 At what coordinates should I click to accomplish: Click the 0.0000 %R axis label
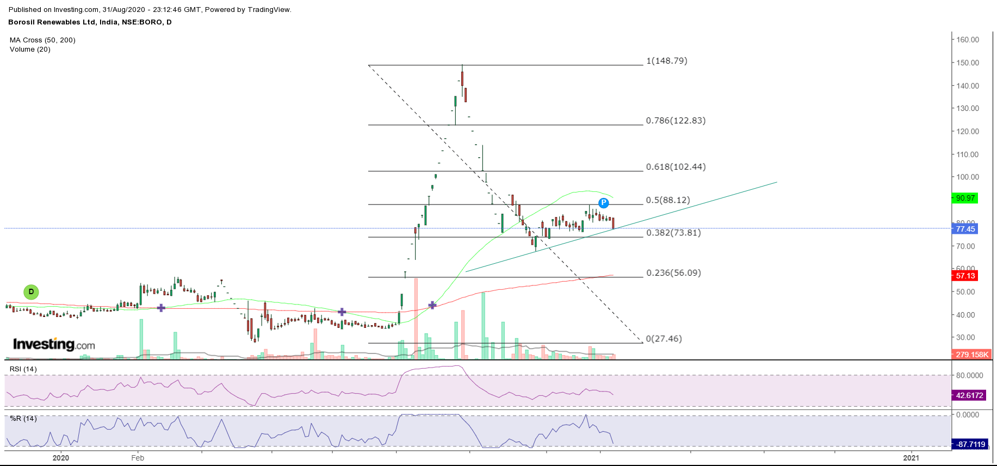click(x=968, y=415)
